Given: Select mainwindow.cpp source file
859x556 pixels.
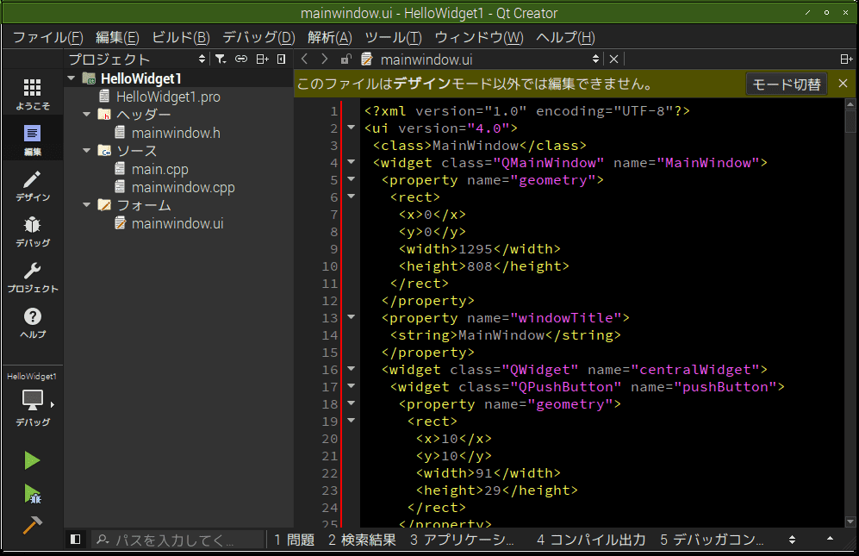Looking at the screenshot, I should point(183,188).
